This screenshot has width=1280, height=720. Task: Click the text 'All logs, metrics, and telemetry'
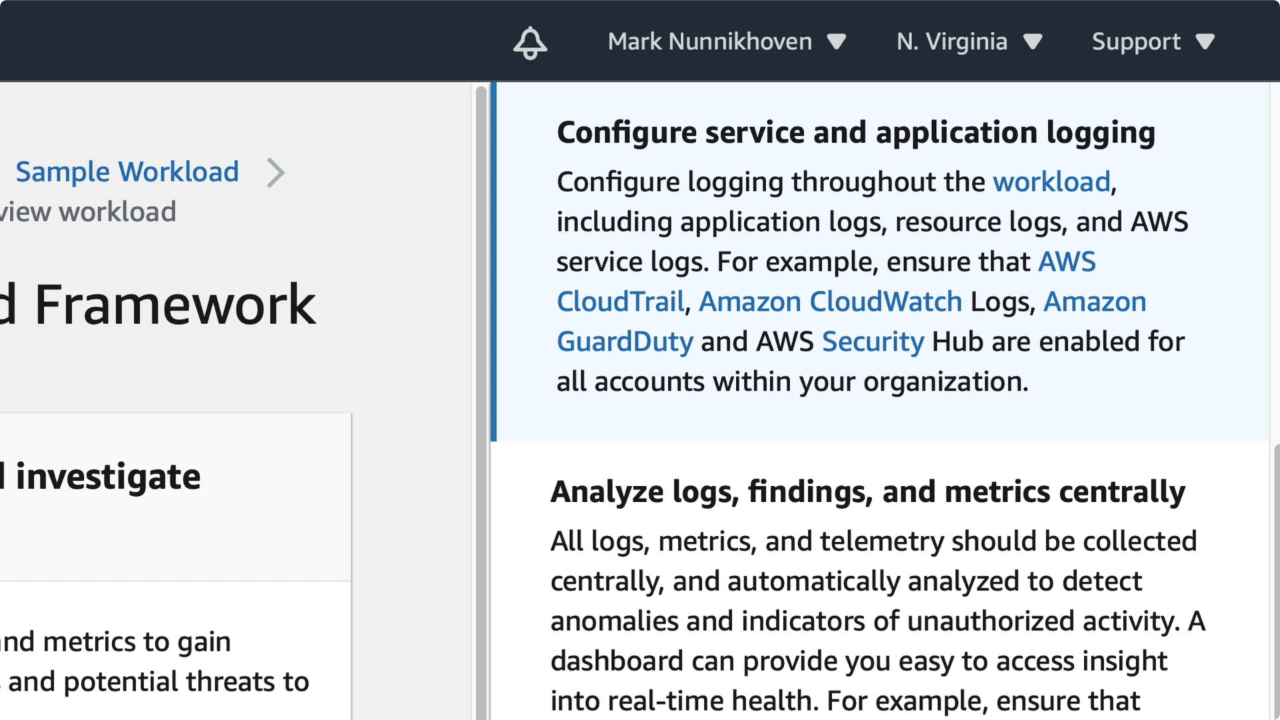(x=747, y=541)
